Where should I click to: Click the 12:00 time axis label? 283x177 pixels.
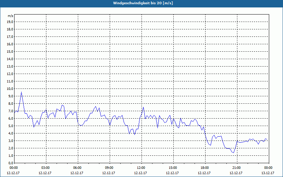141,168
